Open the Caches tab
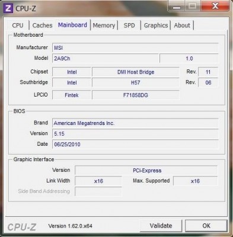The width and height of the screenshot is (233, 237). [42, 25]
